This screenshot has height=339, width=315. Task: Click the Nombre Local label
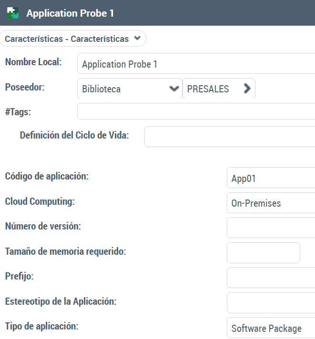(33, 62)
